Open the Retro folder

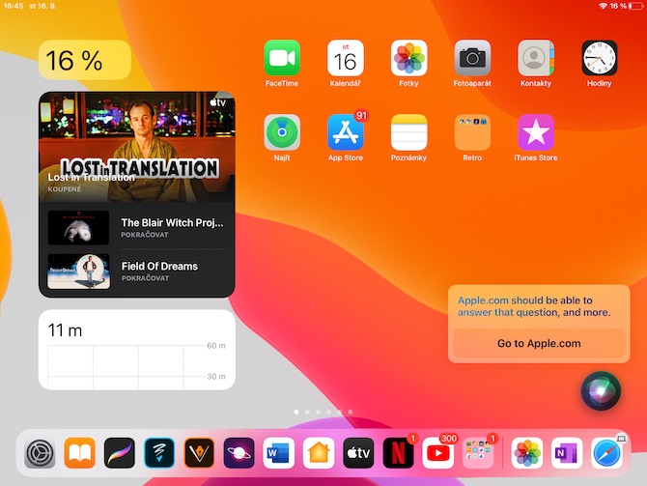[x=472, y=132]
